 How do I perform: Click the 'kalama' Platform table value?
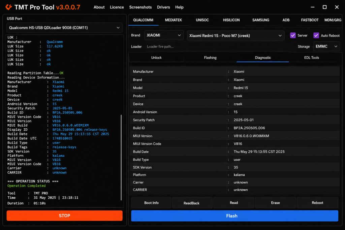click(239, 175)
